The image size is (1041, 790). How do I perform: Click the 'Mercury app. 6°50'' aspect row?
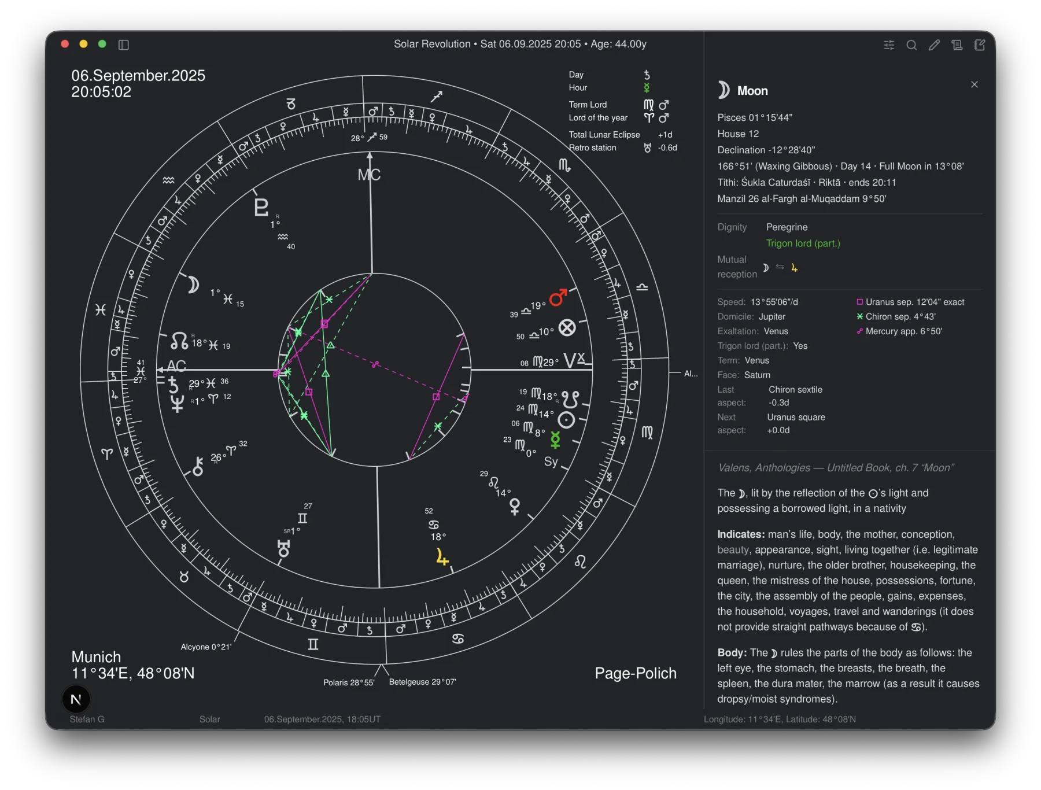pyautogui.click(x=899, y=331)
